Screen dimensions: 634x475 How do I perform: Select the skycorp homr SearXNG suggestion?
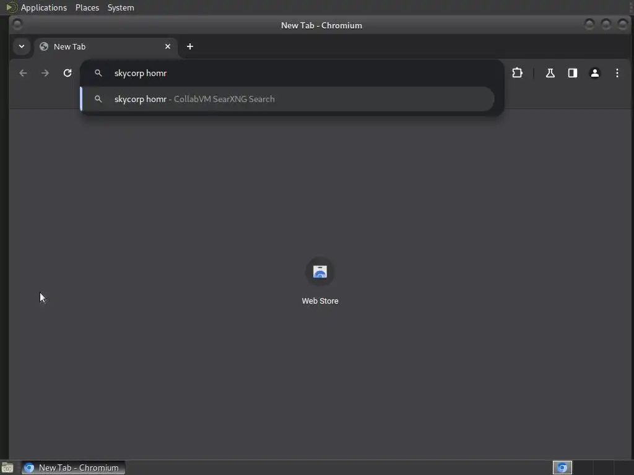tap(287, 99)
